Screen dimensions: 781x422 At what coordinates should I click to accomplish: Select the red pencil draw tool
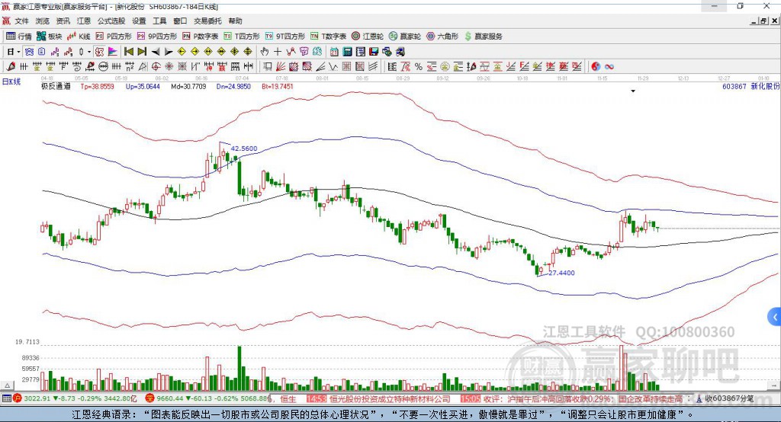[x=11, y=66]
